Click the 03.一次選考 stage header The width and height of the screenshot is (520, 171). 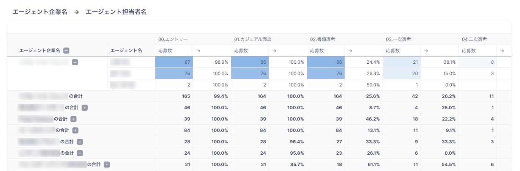point(399,39)
